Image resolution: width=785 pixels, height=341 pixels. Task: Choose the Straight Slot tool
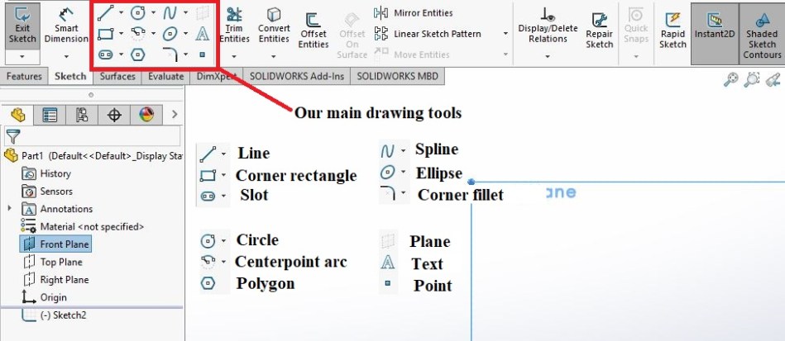click(x=105, y=54)
